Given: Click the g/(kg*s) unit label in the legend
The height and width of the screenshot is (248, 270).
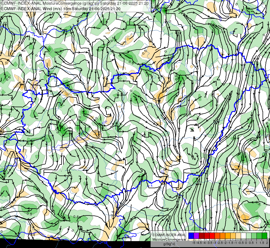Looking at the screenshot, I should (169, 244).
